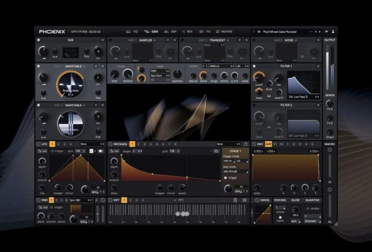372x252 pixels.
Task: Open the play through play mode dropdown
Action: 236,172
